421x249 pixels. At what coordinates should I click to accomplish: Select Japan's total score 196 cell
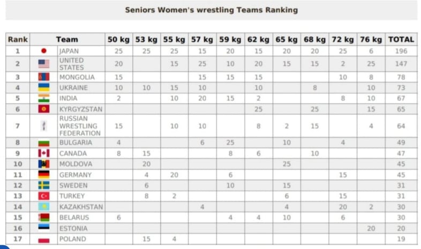[x=401, y=51]
